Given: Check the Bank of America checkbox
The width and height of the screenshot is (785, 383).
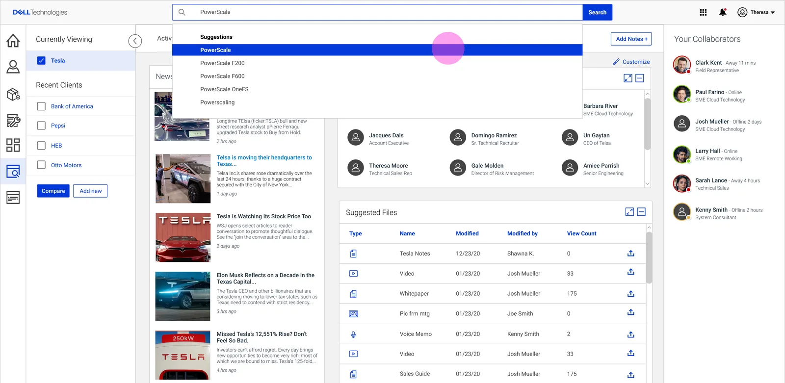Looking at the screenshot, I should click(x=41, y=106).
